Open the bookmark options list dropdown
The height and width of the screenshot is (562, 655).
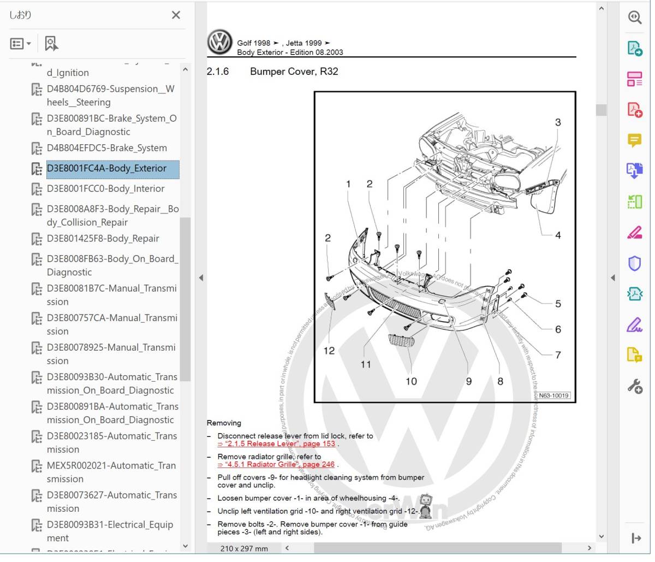point(20,44)
